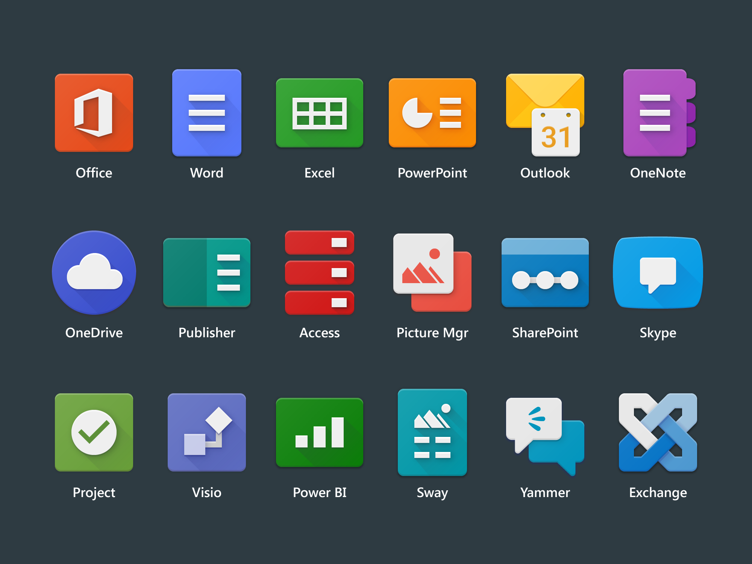Click the Exchange text label
752x564 pixels.
(x=658, y=493)
